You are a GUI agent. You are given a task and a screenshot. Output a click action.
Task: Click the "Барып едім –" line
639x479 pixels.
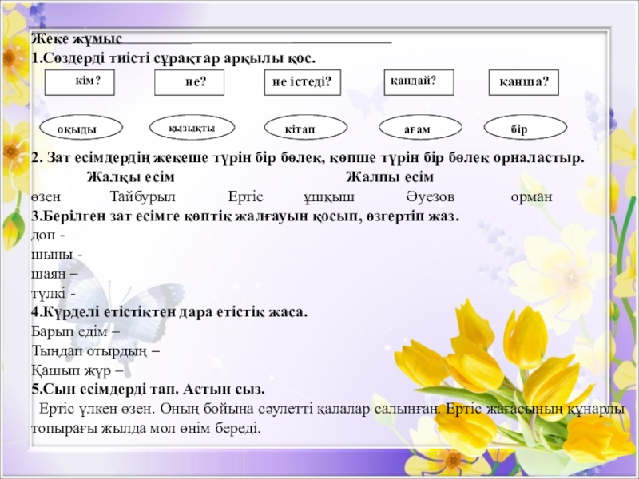point(76,332)
